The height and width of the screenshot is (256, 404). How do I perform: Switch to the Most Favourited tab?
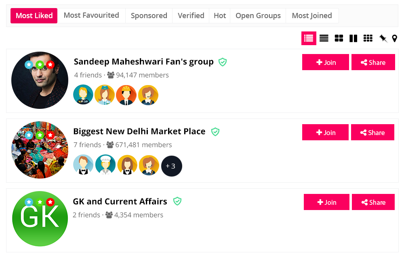point(91,15)
